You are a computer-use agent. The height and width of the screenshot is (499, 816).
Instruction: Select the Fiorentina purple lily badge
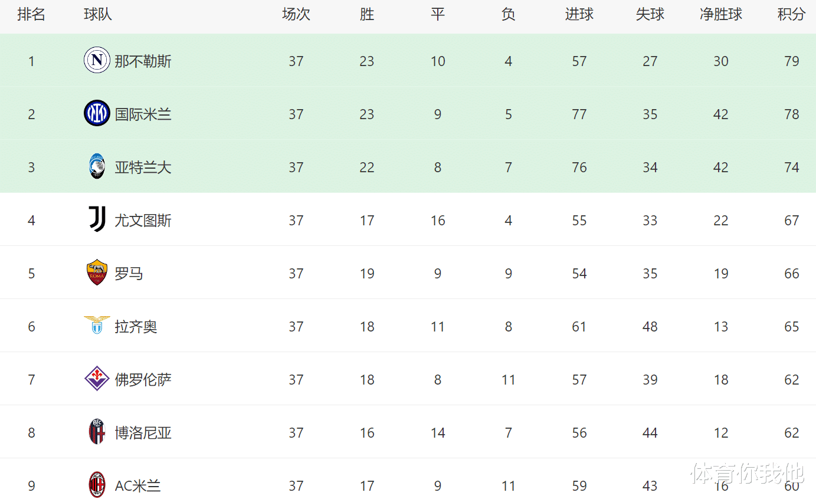point(97,379)
